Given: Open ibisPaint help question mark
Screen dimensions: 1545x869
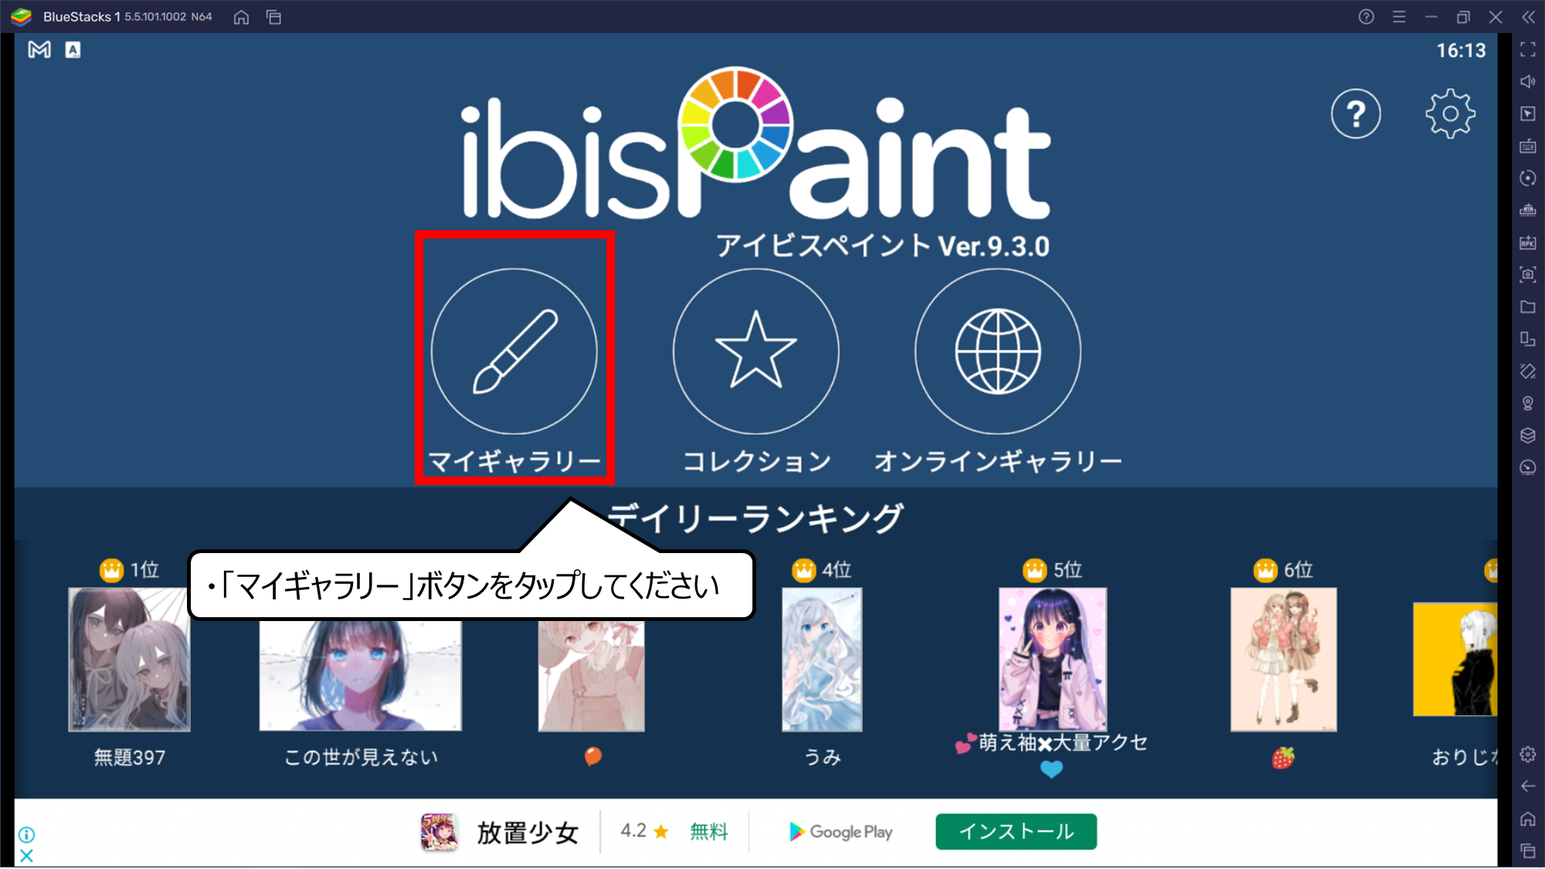Looking at the screenshot, I should (x=1356, y=114).
